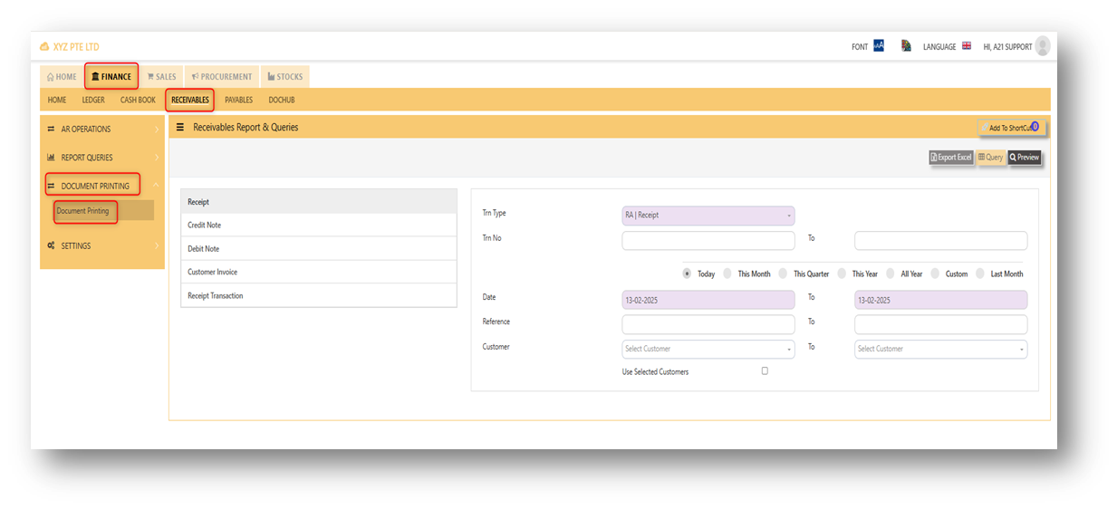The width and height of the screenshot is (1117, 509).
Task: Click the UK flag language icon
Action: (967, 46)
